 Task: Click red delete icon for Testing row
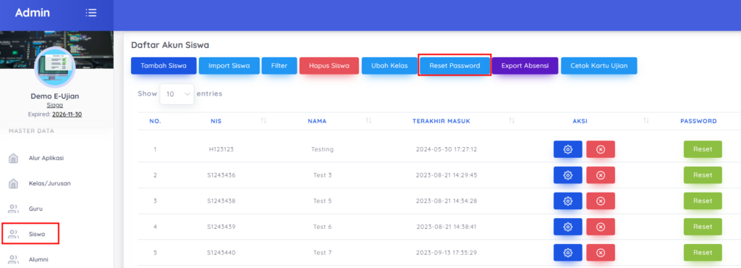point(601,149)
